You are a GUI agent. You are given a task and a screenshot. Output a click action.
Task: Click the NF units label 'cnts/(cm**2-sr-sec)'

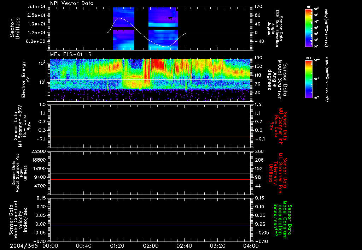pos(326,28)
